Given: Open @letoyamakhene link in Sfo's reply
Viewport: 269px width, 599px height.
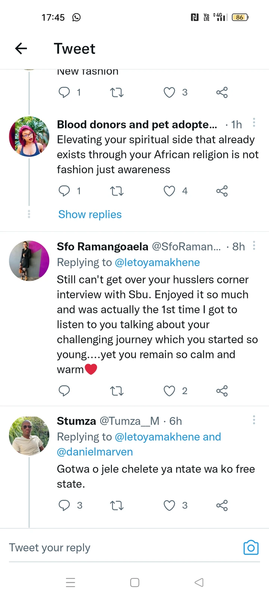Looking at the screenshot, I should (157, 262).
